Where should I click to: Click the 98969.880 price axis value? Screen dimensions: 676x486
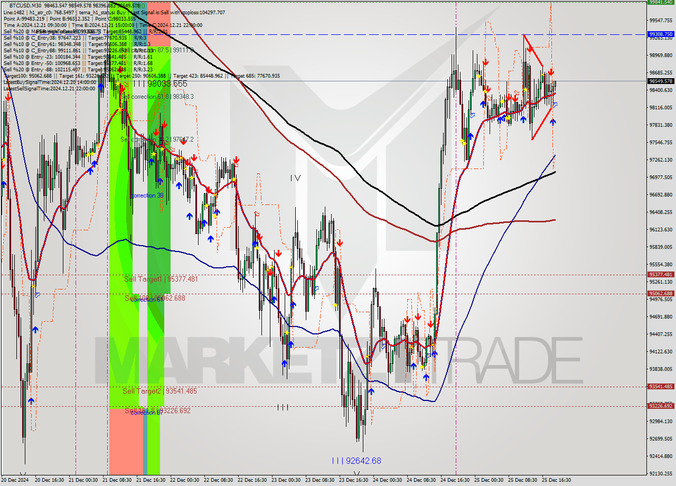(x=661, y=55)
